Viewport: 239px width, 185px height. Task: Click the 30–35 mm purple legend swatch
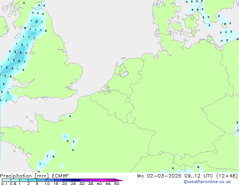(85, 180)
